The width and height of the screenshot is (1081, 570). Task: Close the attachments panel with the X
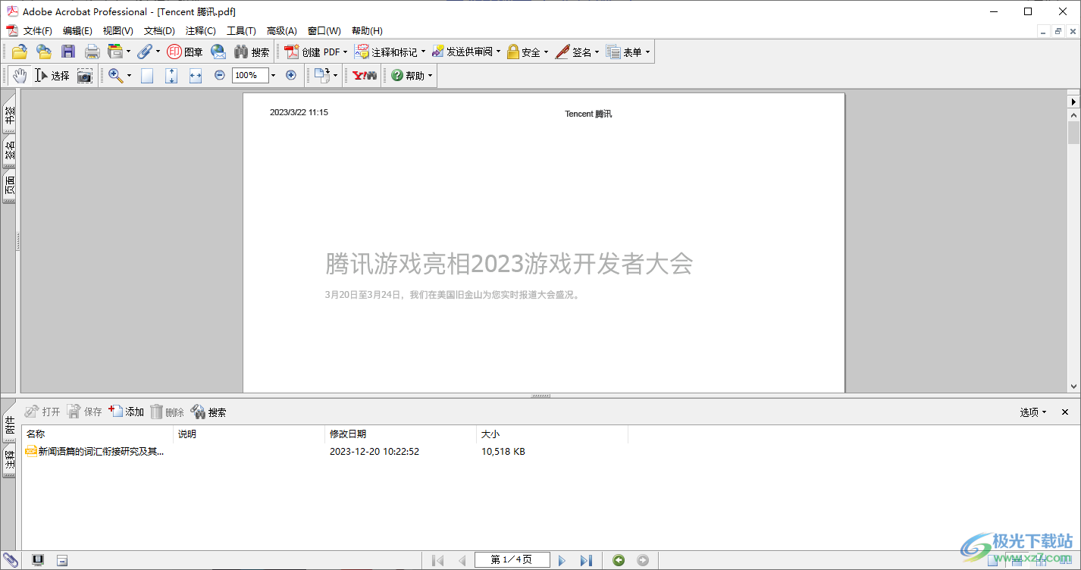1065,412
